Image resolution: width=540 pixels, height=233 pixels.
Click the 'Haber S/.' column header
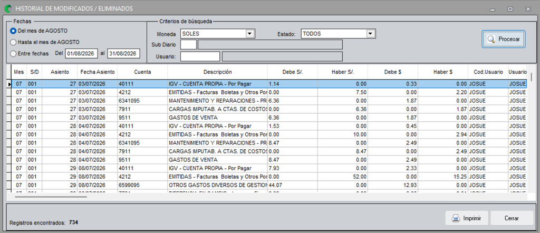click(x=343, y=72)
